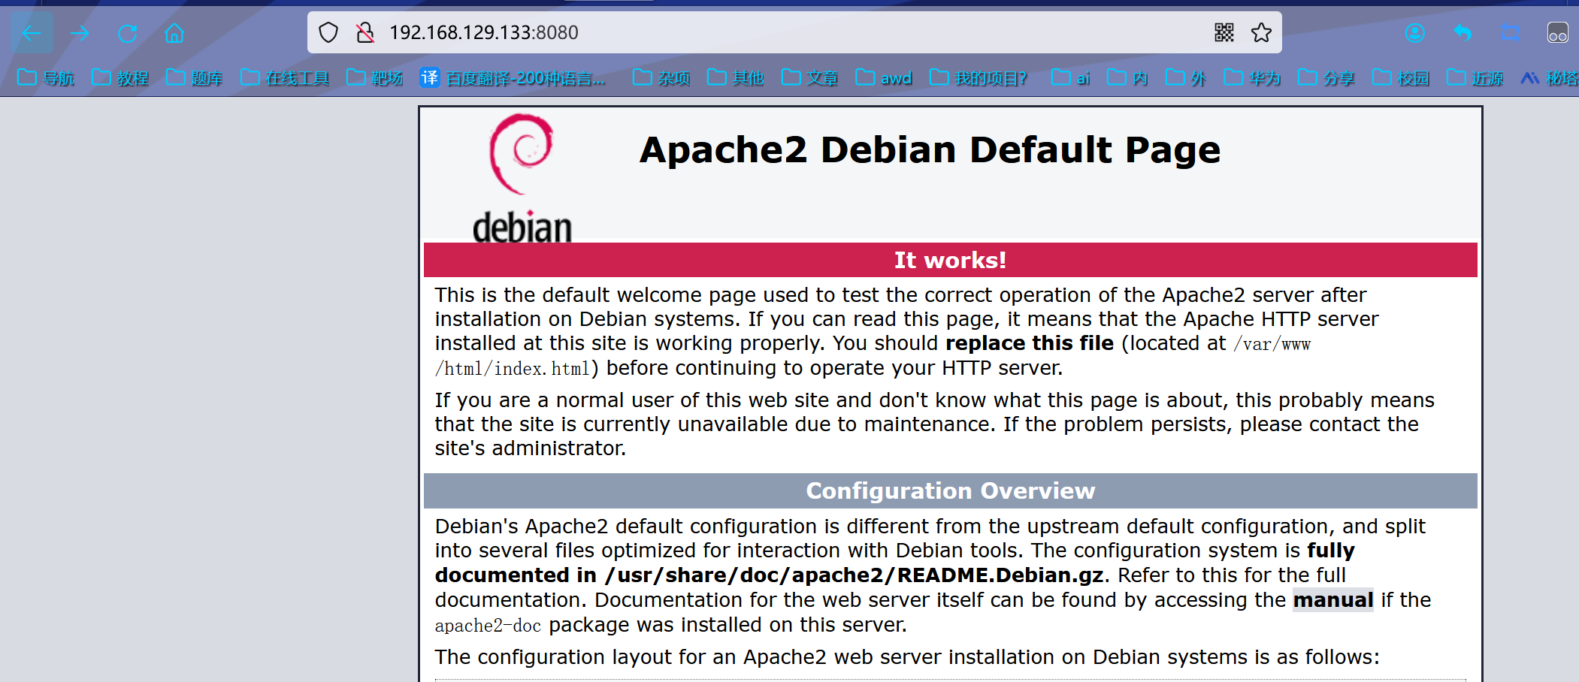Click the 'It works!' red banner
This screenshot has height=682, width=1579.
coord(951,260)
